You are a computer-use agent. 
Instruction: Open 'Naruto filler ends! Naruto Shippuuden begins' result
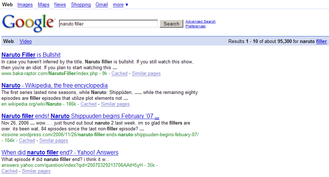click(x=81, y=116)
